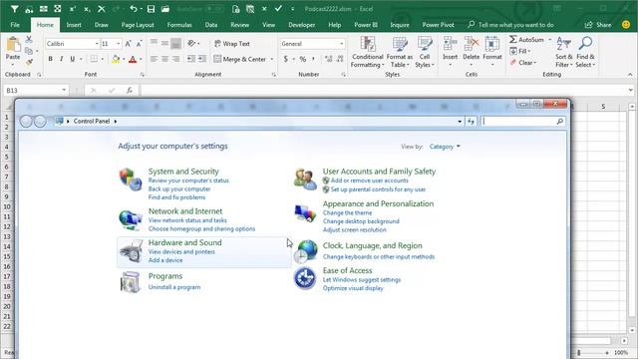Click the Save icon in Quick Access Toolbar
Viewport: 638px width, 359px height.
point(151,9)
